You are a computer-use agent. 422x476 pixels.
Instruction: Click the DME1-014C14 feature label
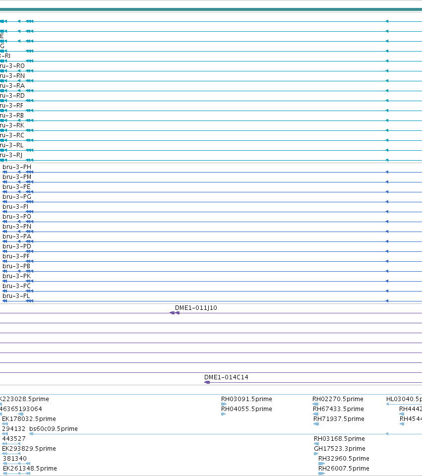tap(226, 377)
